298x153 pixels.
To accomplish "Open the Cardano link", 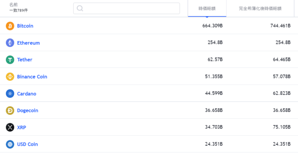I will (x=26, y=94).
